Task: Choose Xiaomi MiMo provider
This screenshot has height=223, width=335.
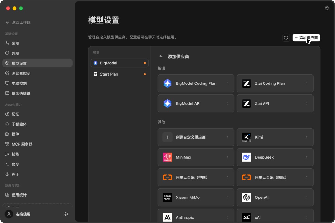Action: coord(196,197)
